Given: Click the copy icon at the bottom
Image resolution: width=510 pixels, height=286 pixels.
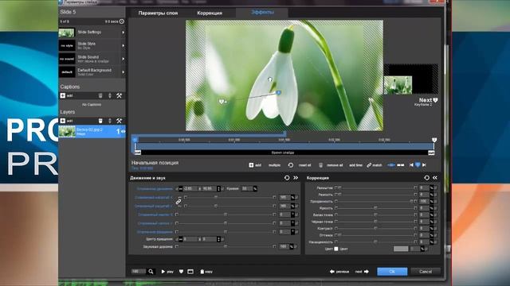Looking at the screenshot, I should pyautogui.click(x=202, y=272).
